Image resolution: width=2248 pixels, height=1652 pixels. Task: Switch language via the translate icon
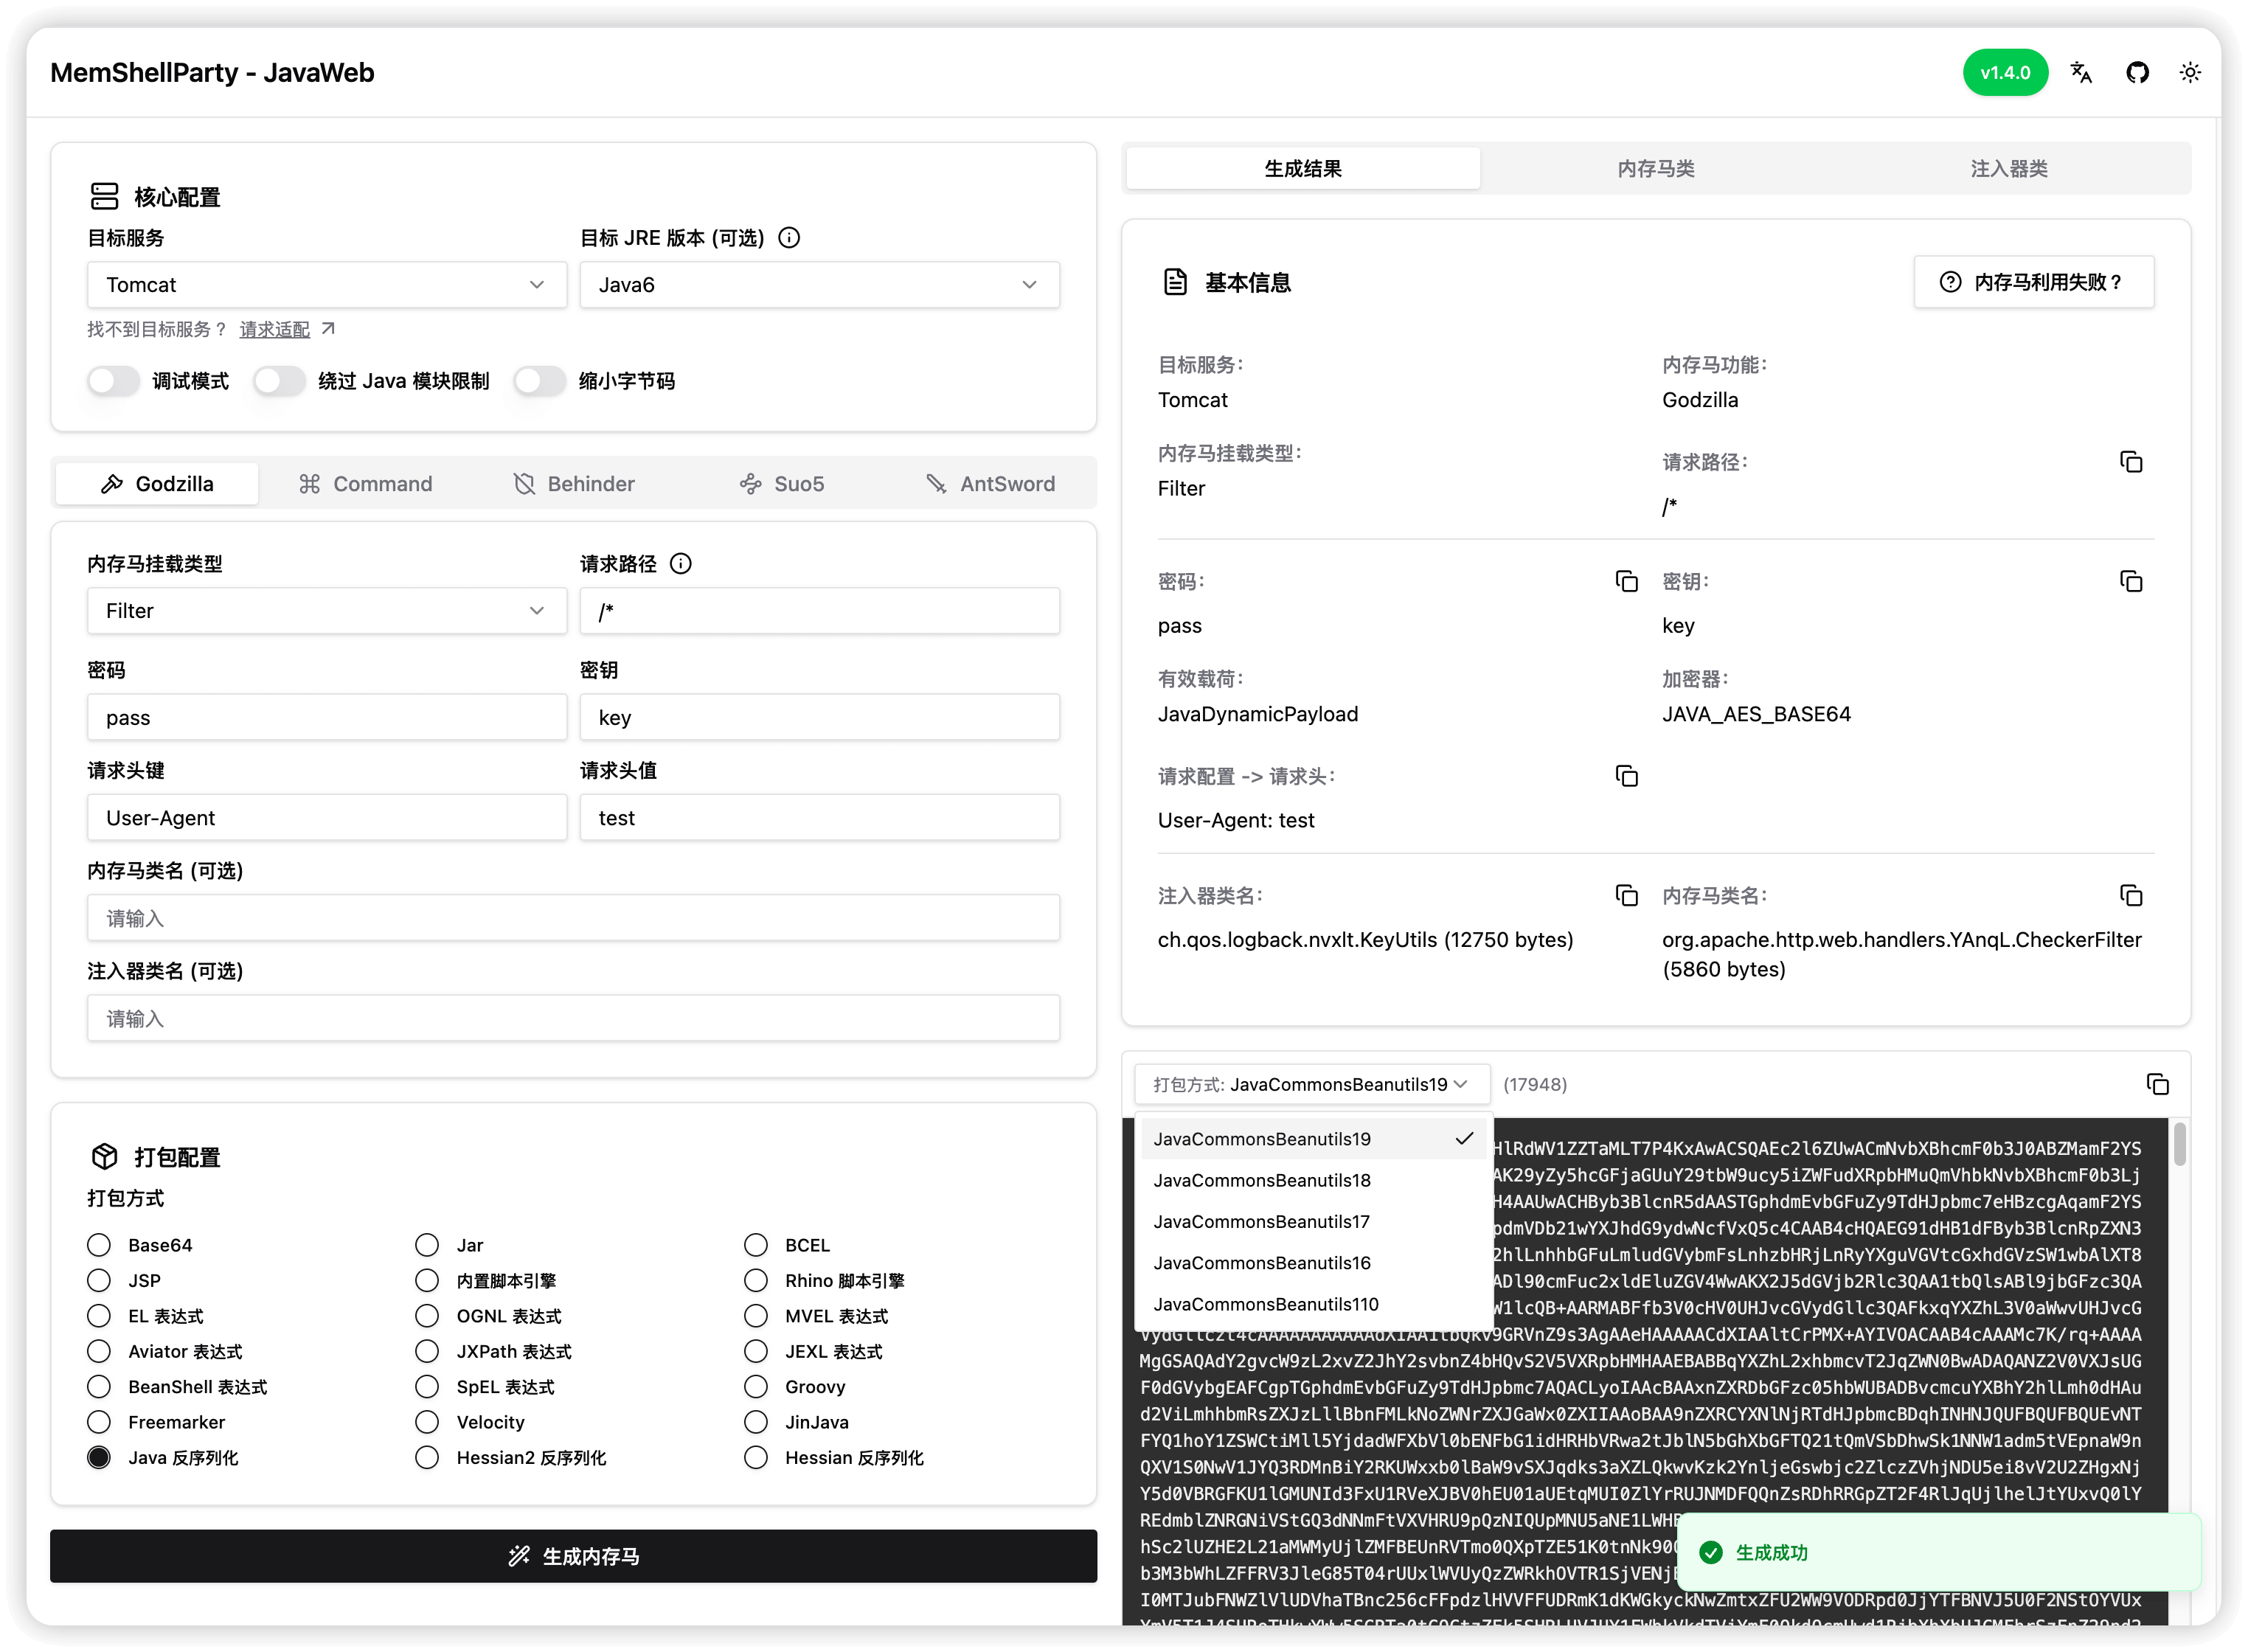point(2081,73)
